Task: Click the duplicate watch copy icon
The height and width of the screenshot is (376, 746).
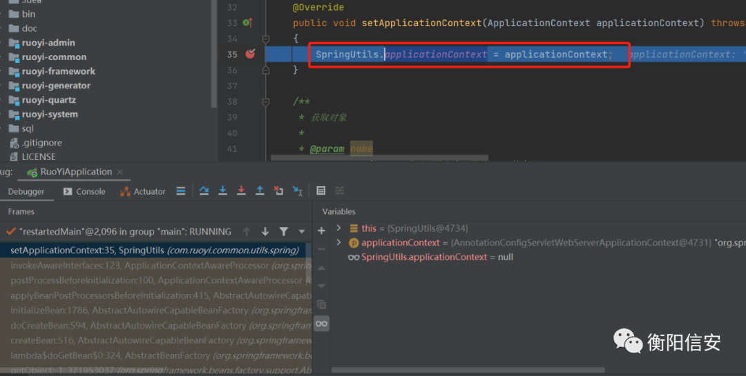Action: click(x=322, y=304)
